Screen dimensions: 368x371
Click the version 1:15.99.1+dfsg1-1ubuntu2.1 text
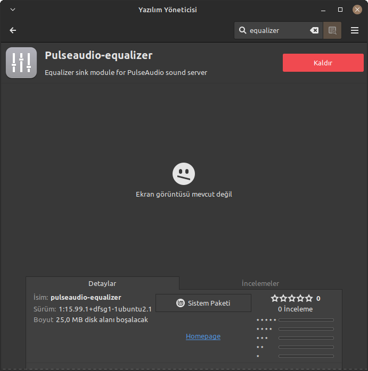(x=105, y=309)
